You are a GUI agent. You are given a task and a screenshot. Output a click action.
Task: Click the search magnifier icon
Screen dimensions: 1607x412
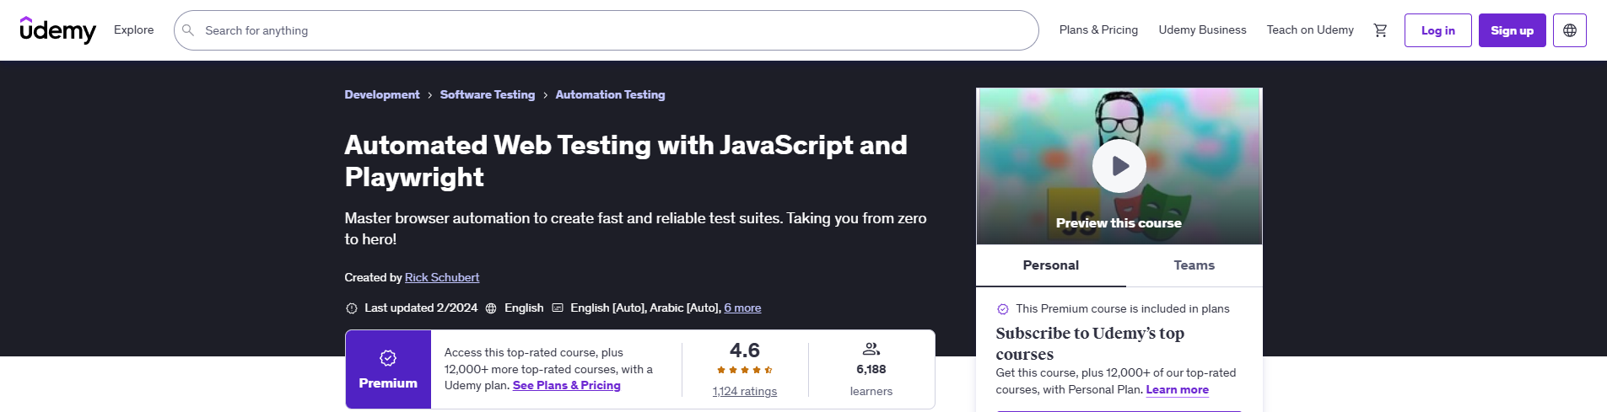point(188,30)
